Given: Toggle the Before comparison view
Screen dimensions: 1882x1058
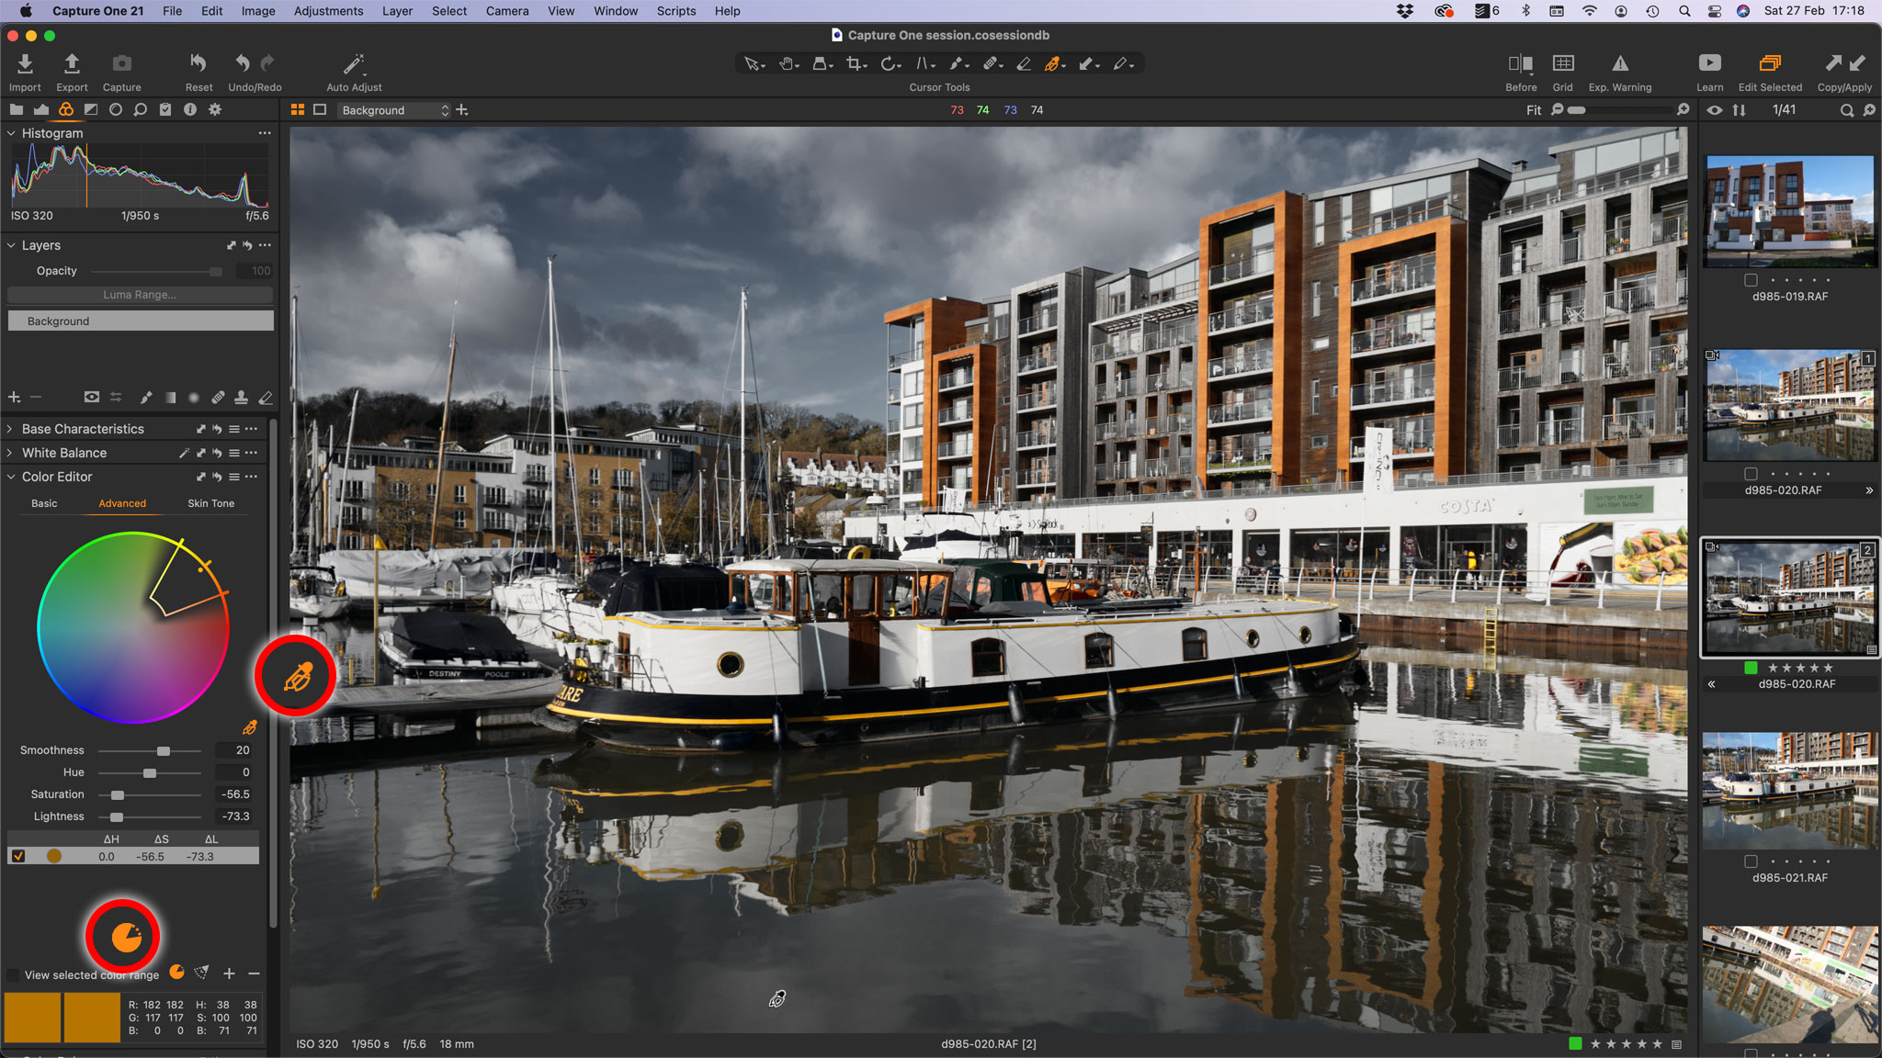Looking at the screenshot, I should [1521, 63].
